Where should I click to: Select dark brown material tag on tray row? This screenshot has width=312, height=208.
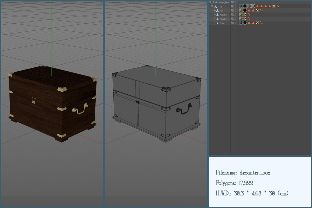(x=245, y=23)
